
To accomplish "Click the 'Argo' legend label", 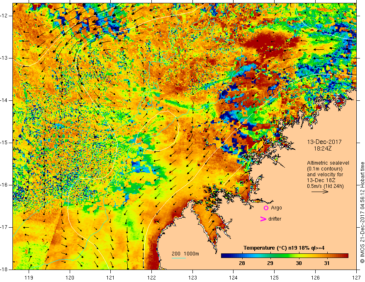I will [x=276, y=208].
